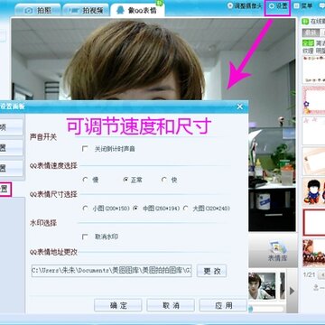325x325 pixels.
Task: Select the cartoon couple frame thumbnail
Action: [x=314, y=191]
